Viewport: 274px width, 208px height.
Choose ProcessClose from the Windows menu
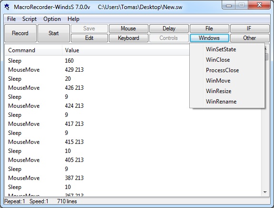click(x=227, y=70)
